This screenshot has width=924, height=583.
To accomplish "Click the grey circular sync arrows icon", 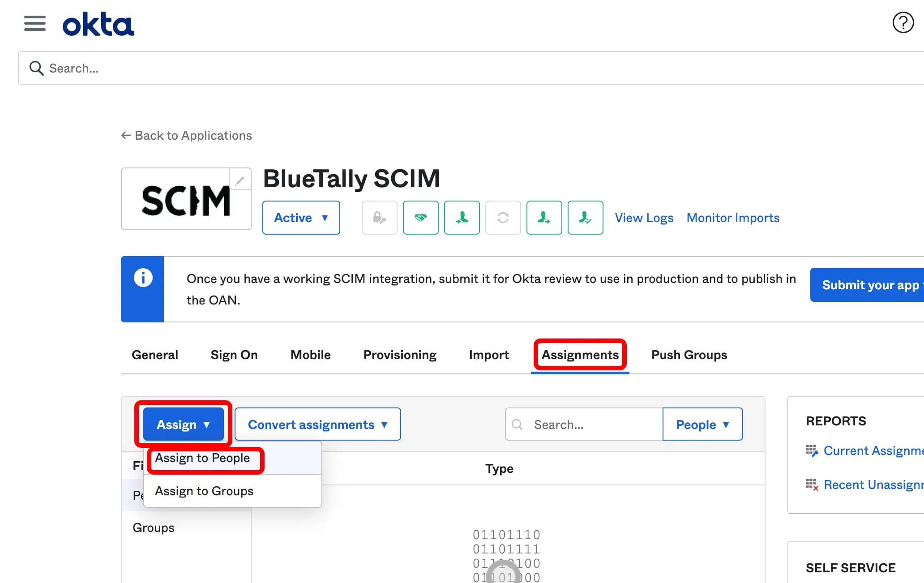I will tap(503, 218).
